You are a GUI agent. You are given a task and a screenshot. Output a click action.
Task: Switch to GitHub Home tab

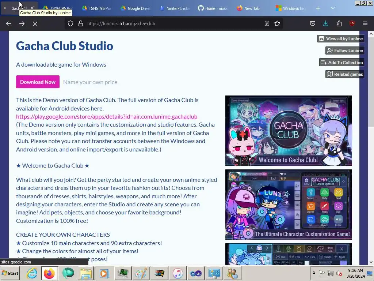213,8
